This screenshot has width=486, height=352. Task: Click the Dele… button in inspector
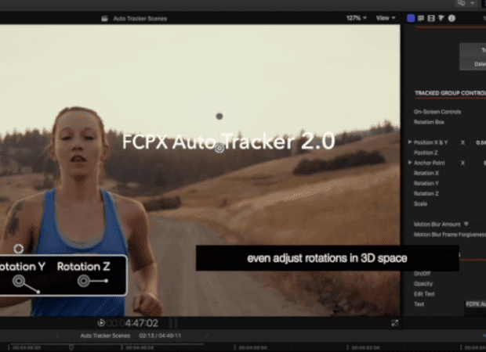[473, 63]
